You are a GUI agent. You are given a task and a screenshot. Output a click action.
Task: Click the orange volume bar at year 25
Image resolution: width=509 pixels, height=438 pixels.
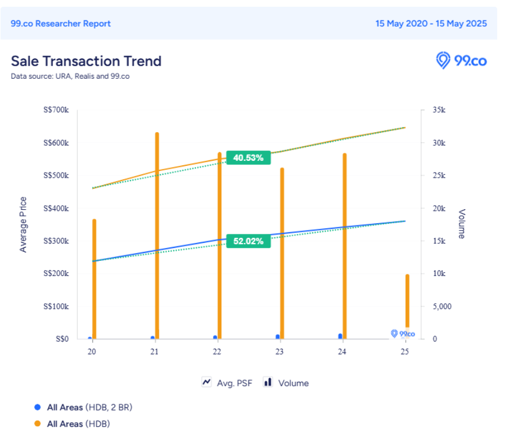[x=407, y=304]
